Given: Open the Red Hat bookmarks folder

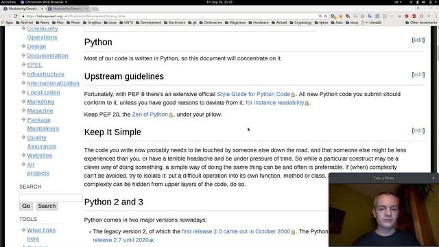Looking at the screenshot, I should point(25,23).
